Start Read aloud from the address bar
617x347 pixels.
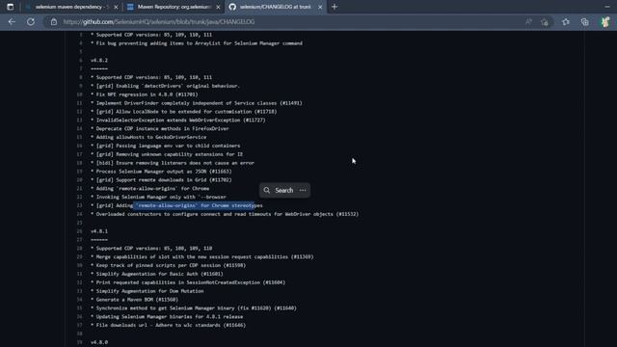click(528, 22)
